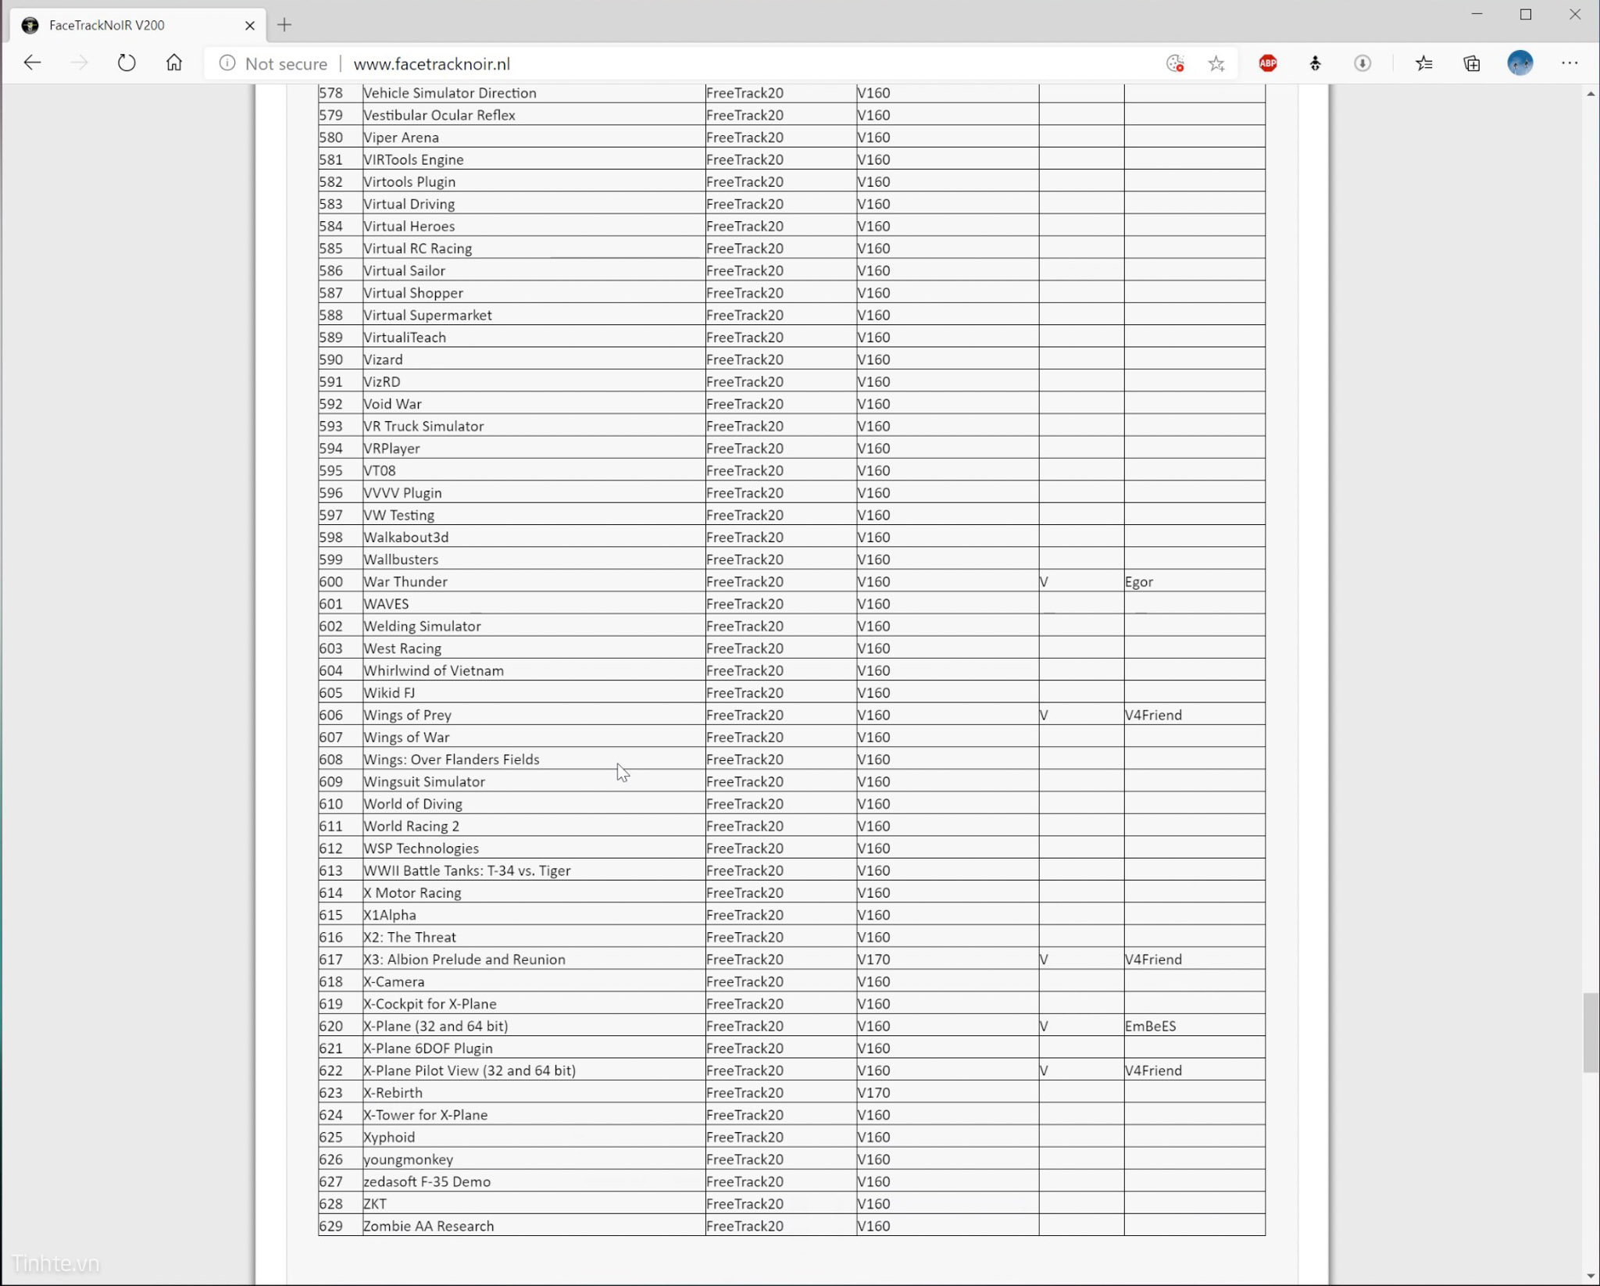Open a new browser tab
This screenshot has width=1600, height=1286.
(x=284, y=25)
